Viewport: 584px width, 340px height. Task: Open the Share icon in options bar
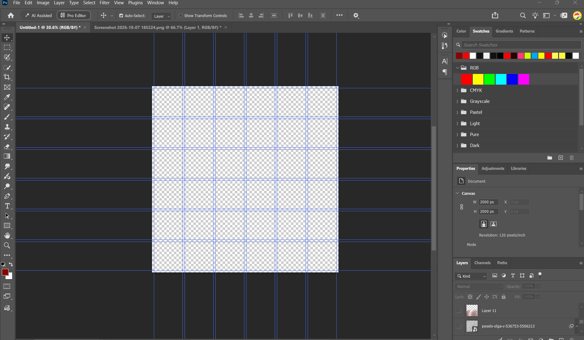(x=495, y=15)
